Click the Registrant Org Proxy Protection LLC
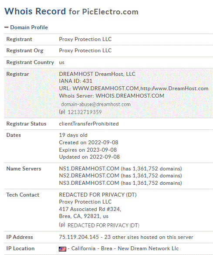The image size is (213, 255). click(85, 51)
